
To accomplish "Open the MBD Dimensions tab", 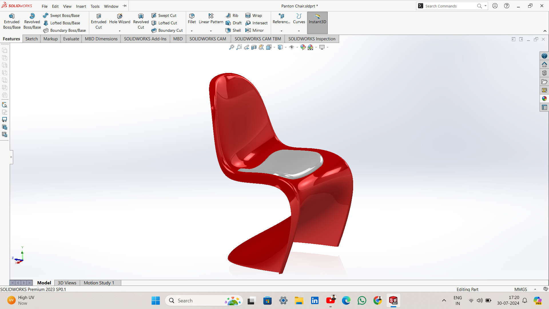I will [x=101, y=39].
